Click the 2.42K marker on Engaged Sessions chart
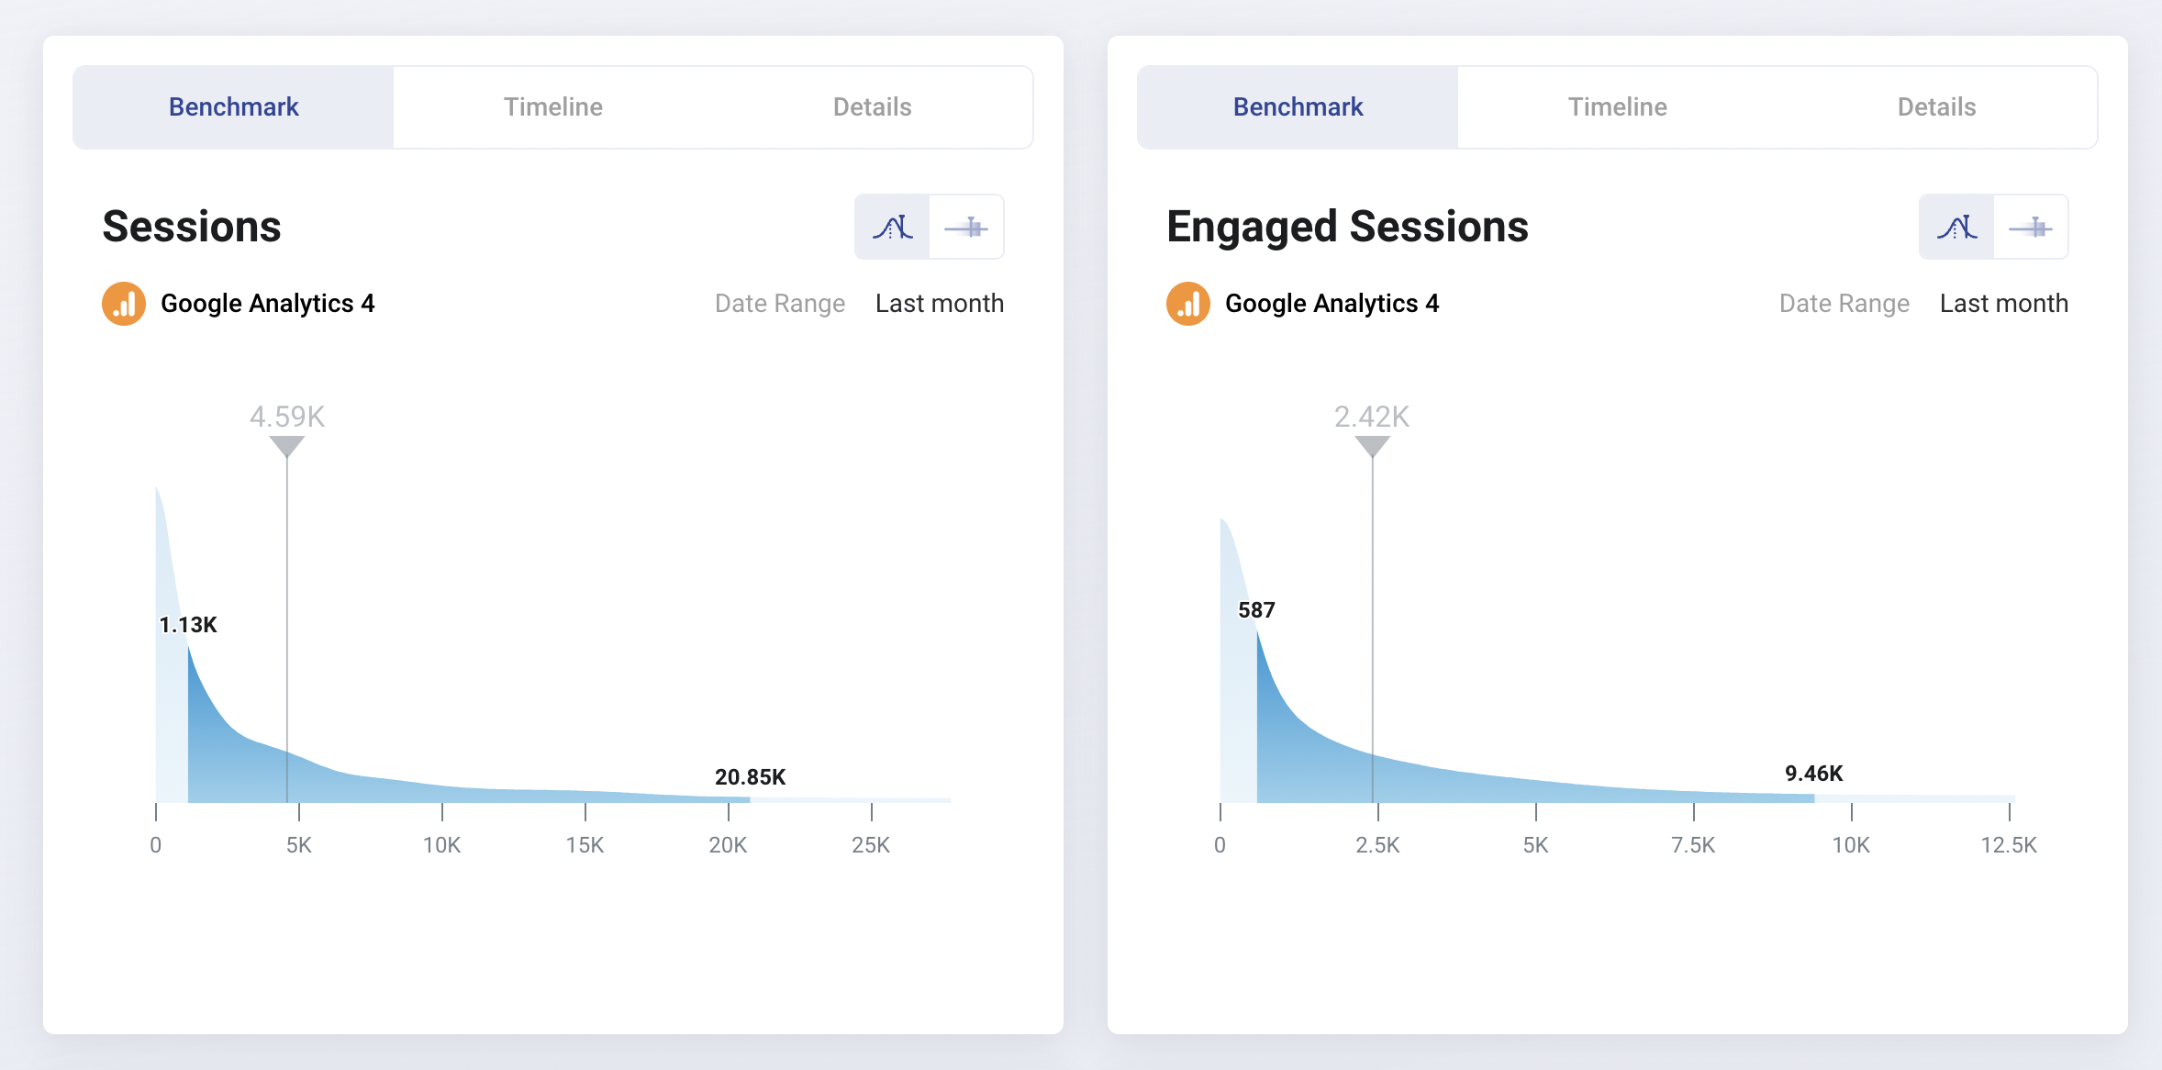This screenshot has height=1070, width=2162. pos(1373,418)
